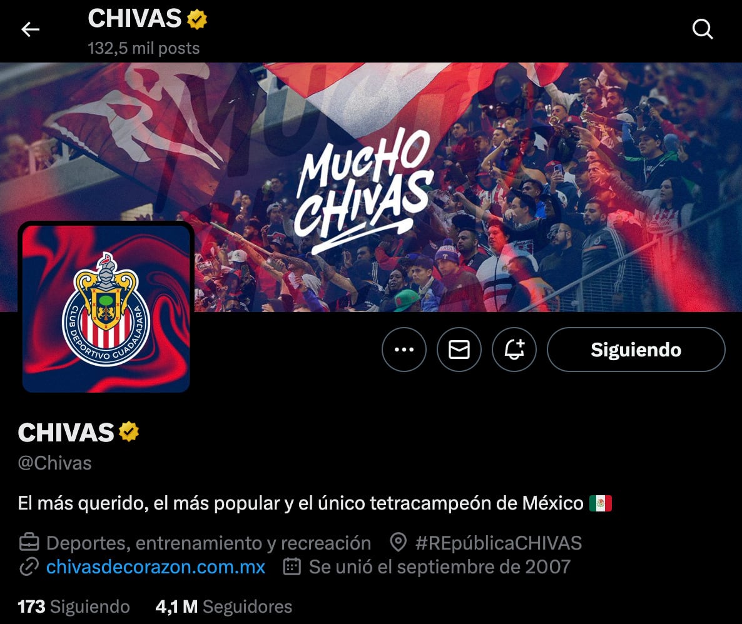Click the briefcase category icon
The image size is (742, 624).
[29, 542]
